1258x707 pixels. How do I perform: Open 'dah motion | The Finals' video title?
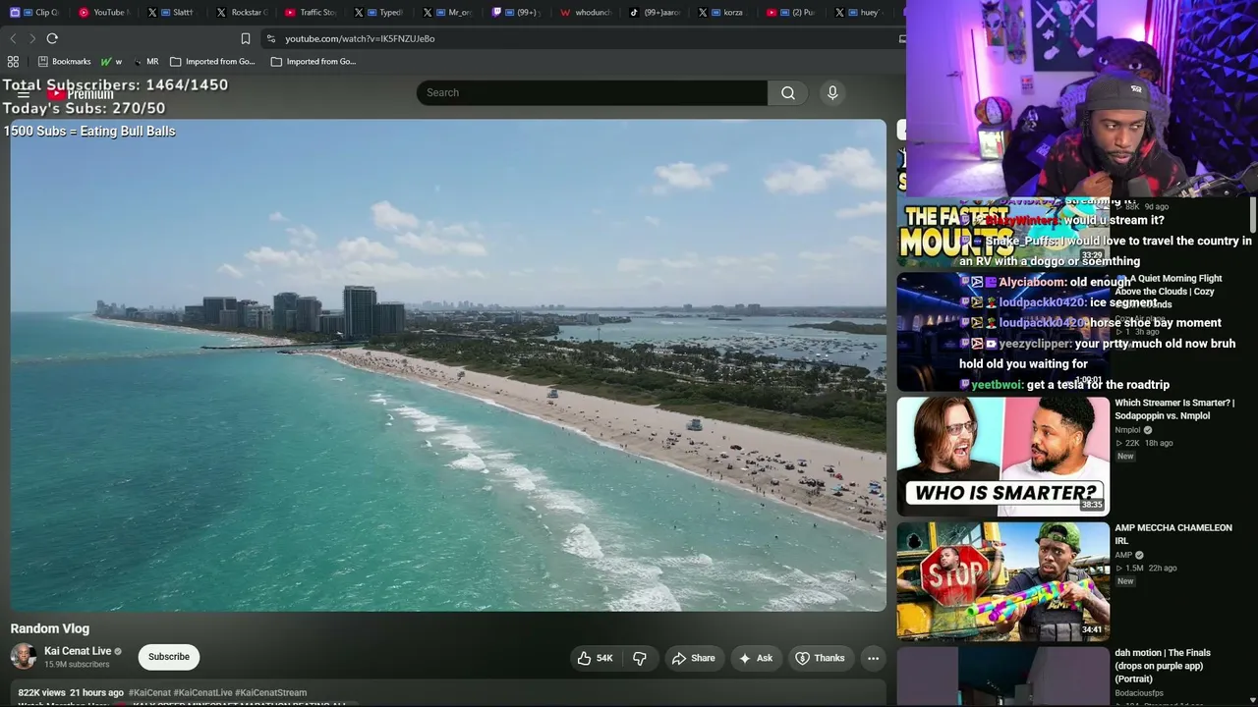tap(1163, 666)
